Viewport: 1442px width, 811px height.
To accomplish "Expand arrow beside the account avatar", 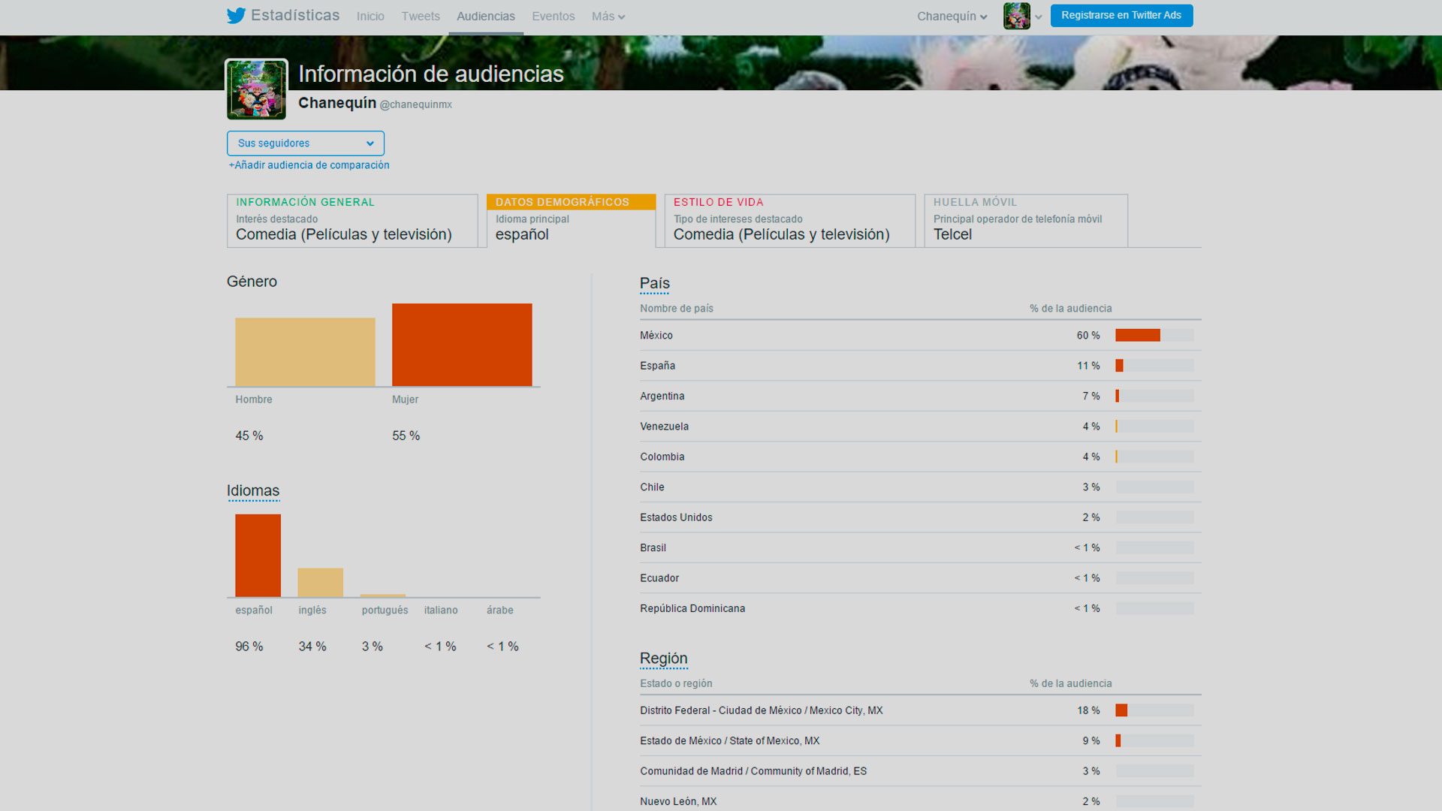I will pos(1039,17).
